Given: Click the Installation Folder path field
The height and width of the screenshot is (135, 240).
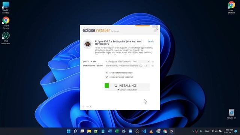Looking at the screenshot, I should [127, 66].
